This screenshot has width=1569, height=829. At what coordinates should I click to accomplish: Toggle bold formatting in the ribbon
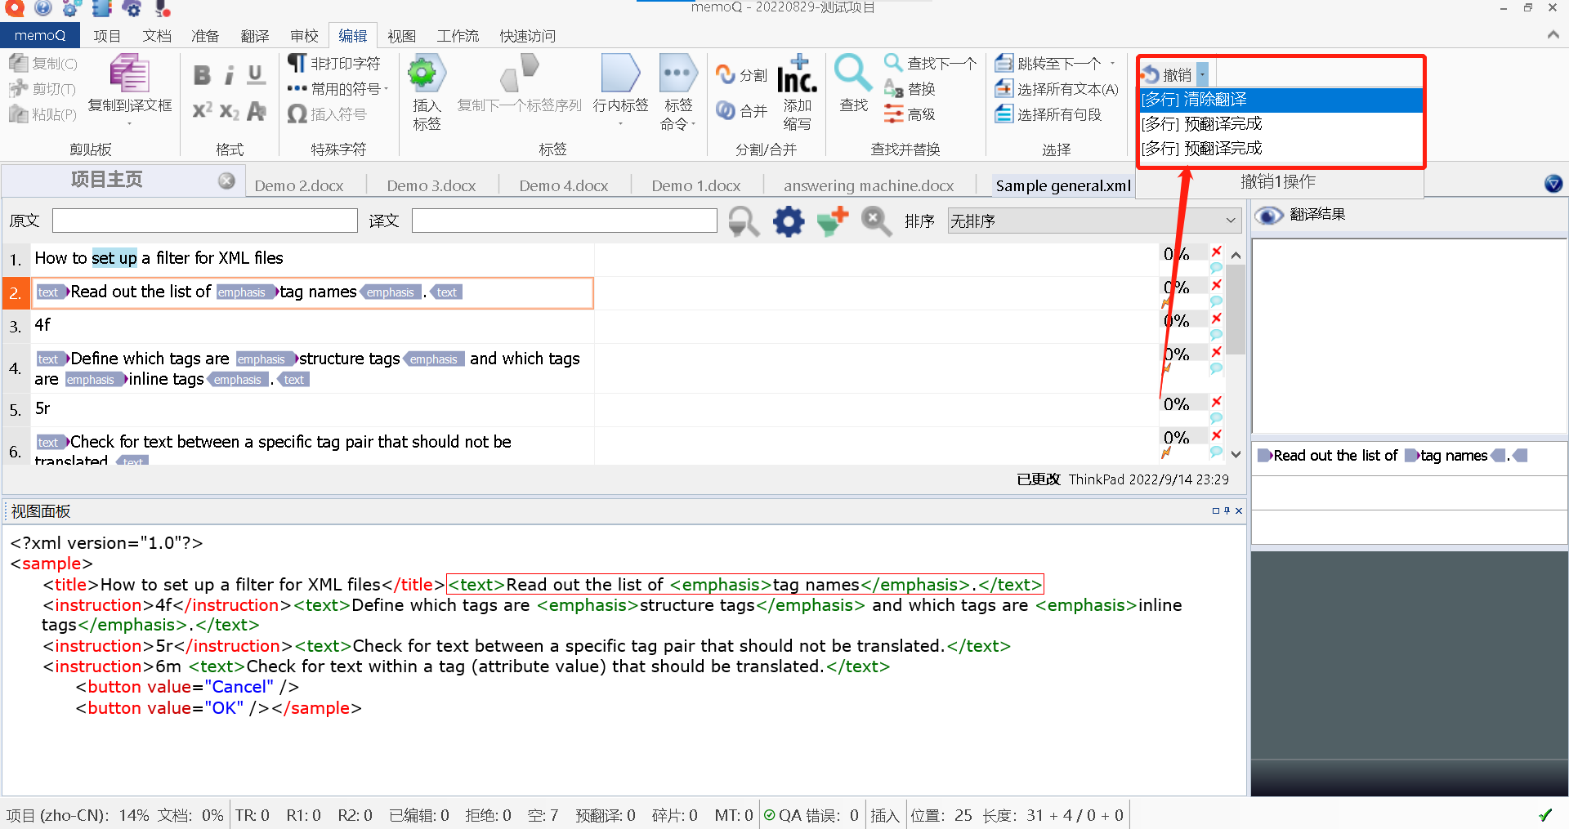(x=202, y=75)
